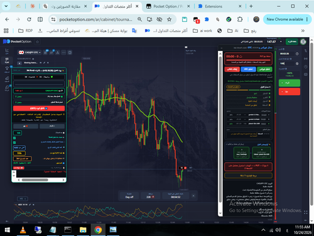The height and width of the screenshot is (236, 314).
Task: Click the clock icon beside the time field
Action: pyautogui.click(x=297, y=54)
